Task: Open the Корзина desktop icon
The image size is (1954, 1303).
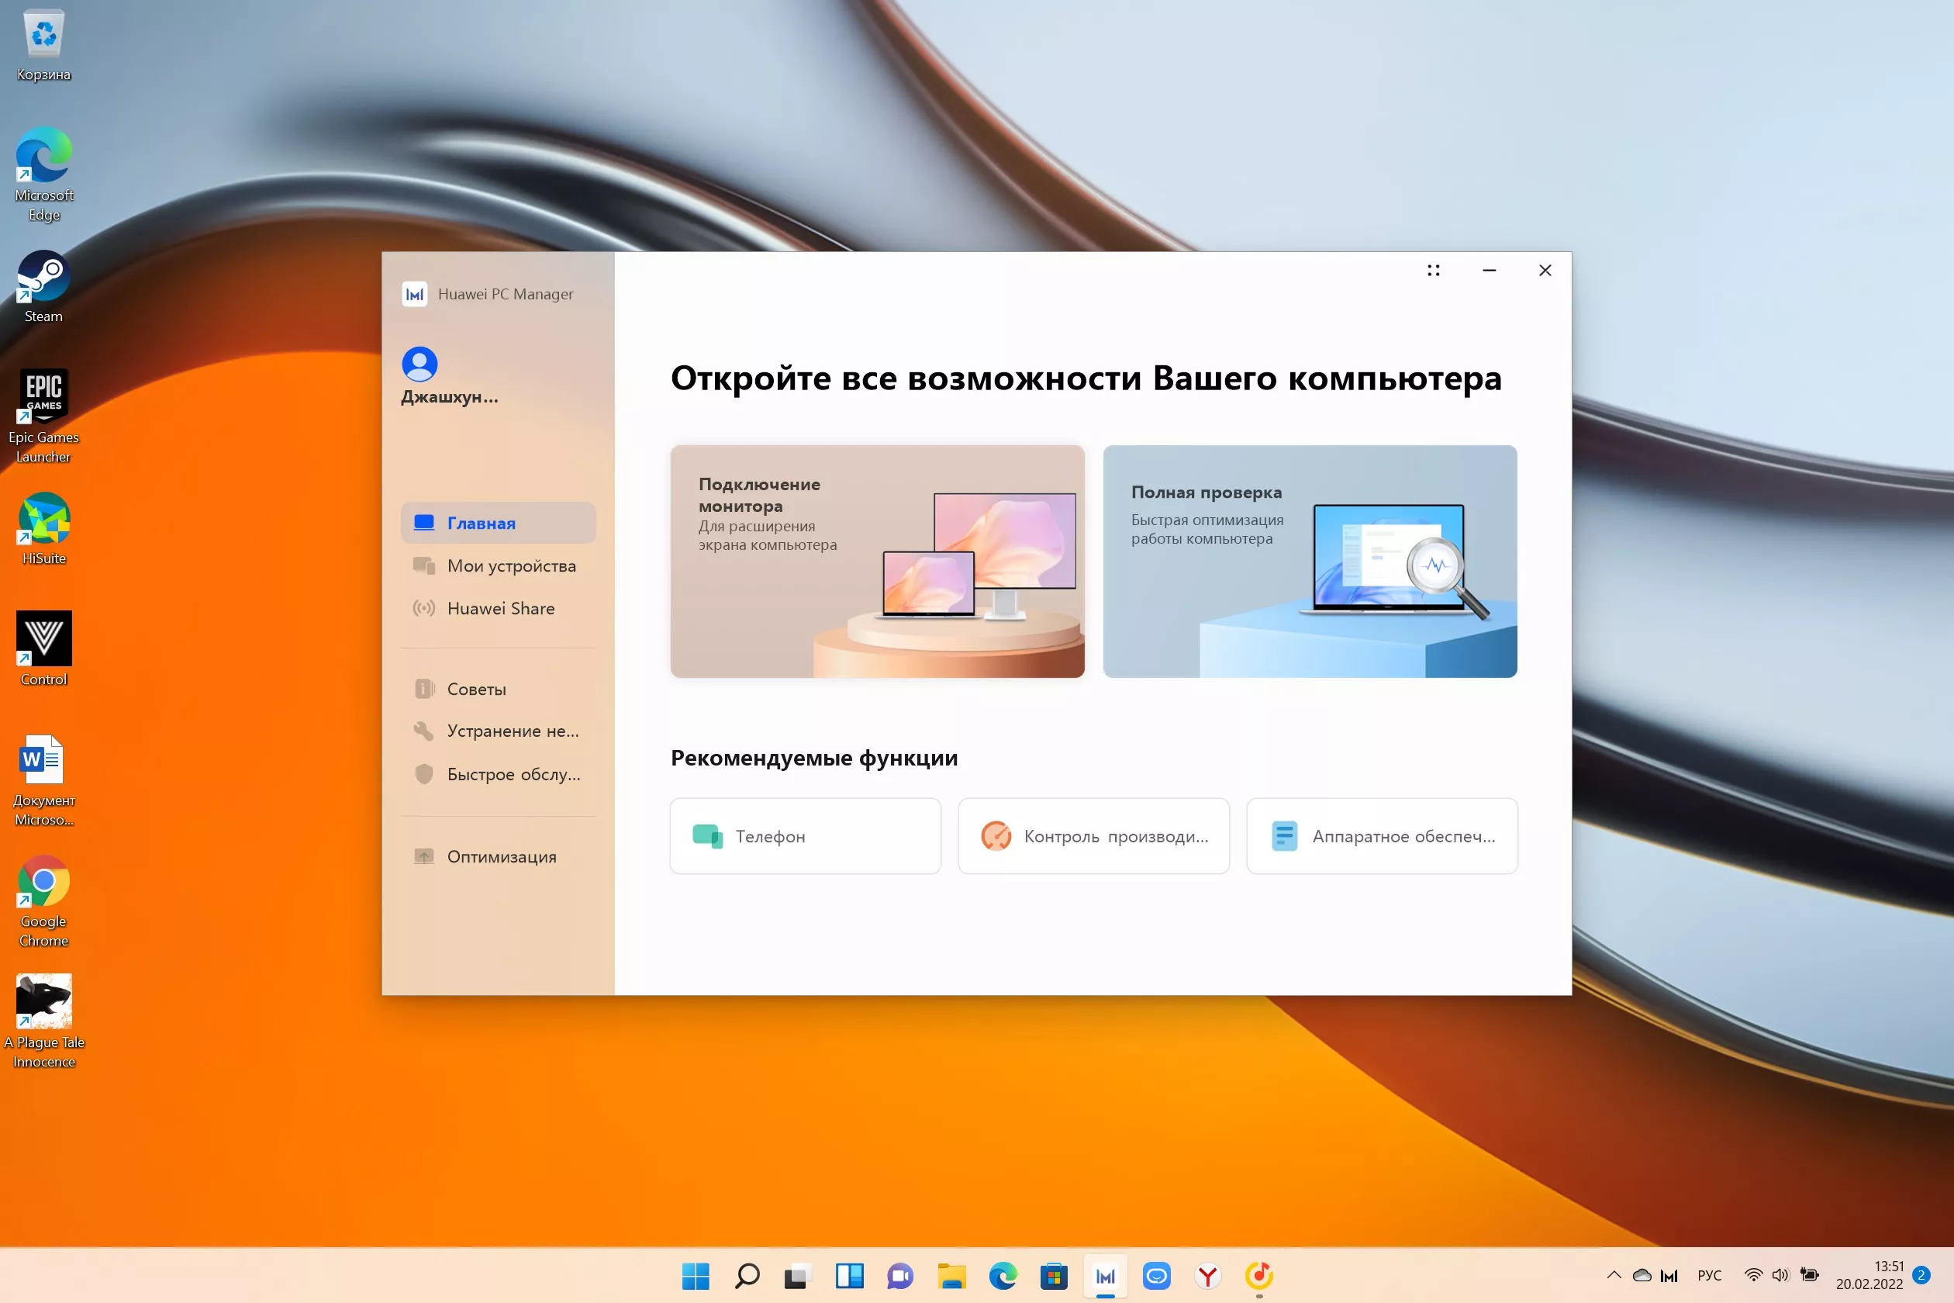Action: (44, 46)
